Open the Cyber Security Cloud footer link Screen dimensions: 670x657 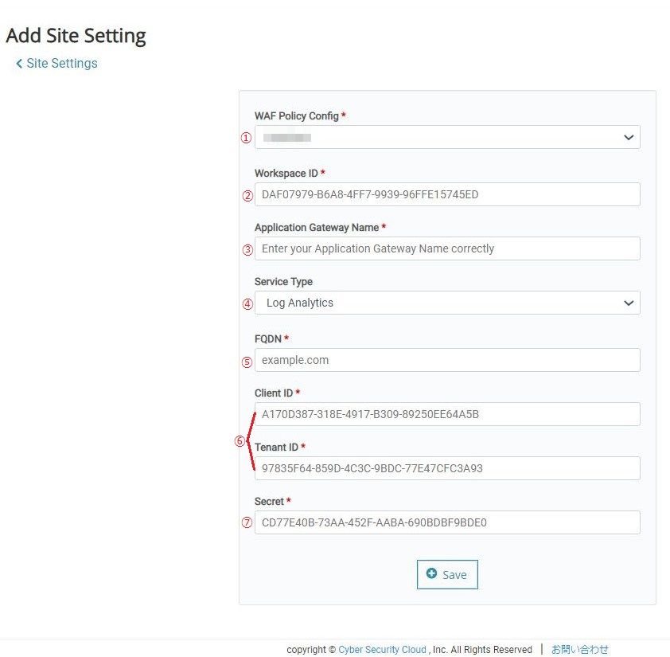[x=382, y=649]
